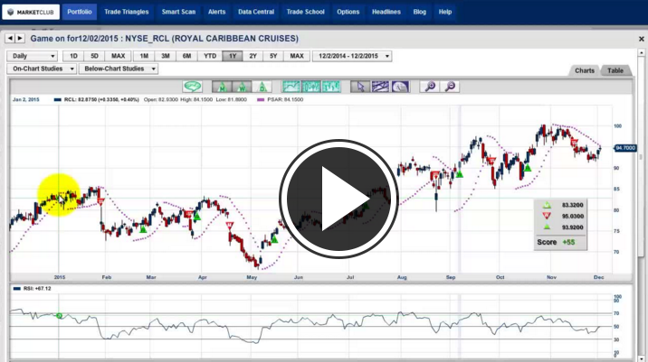Click the PSAR: 84.1500 legend label

click(285, 100)
